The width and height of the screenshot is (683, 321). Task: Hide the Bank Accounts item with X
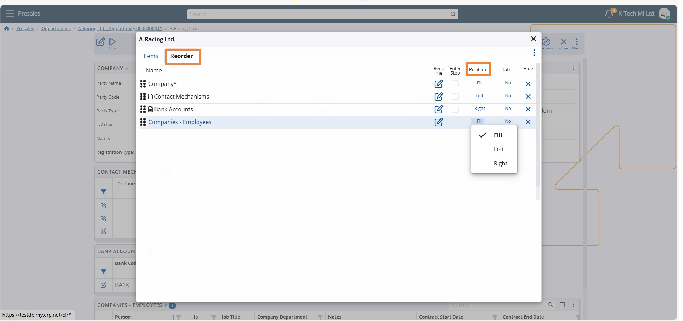point(528,109)
